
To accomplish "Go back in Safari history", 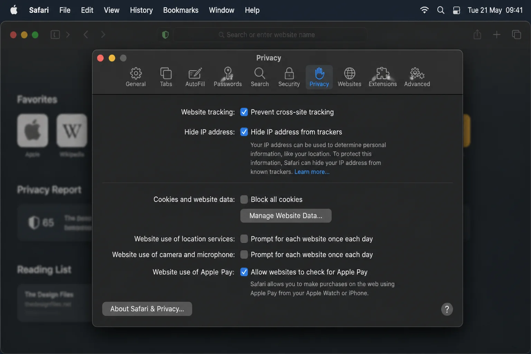I will tap(86, 35).
